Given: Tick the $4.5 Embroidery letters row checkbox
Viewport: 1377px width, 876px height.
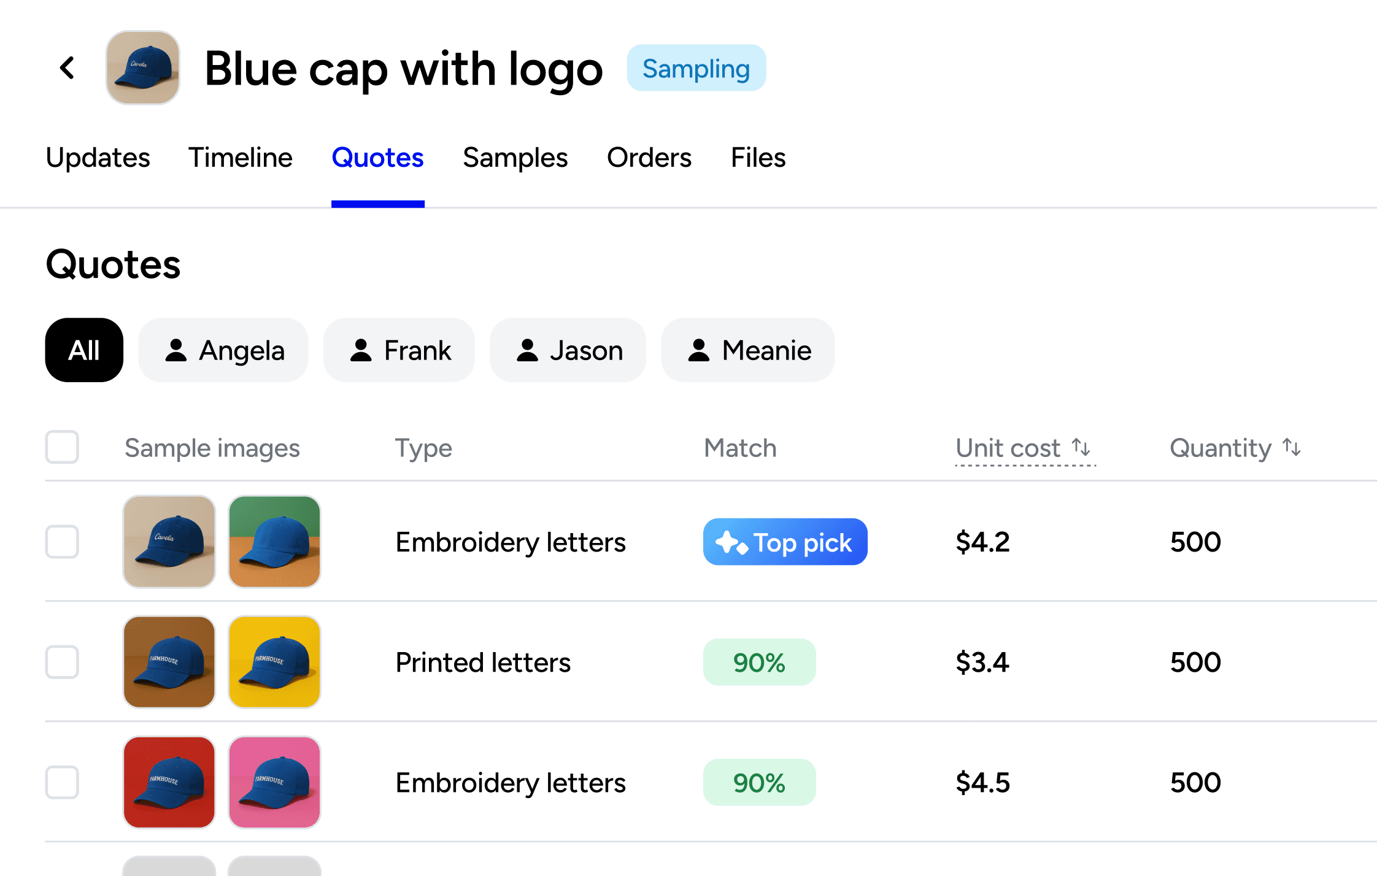Looking at the screenshot, I should (x=62, y=782).
